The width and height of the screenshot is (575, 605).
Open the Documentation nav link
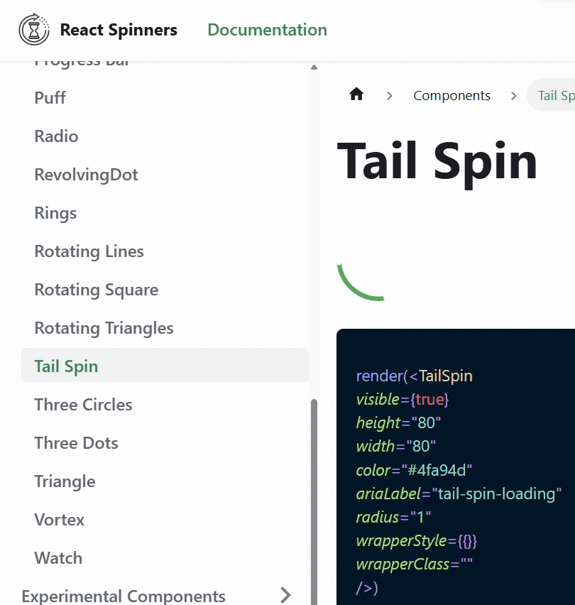tap(267, 30)
